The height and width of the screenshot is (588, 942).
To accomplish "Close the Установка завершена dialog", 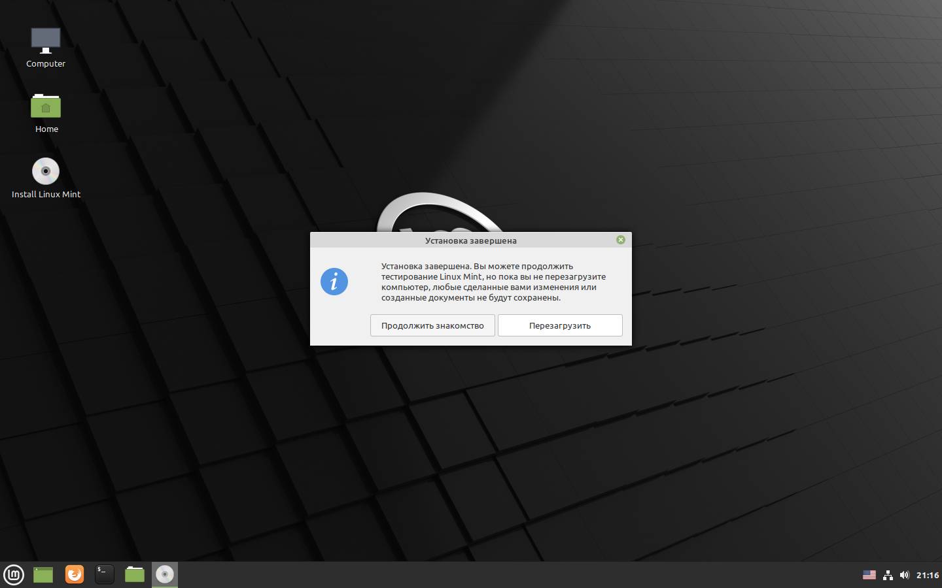I will pos(621,240).
